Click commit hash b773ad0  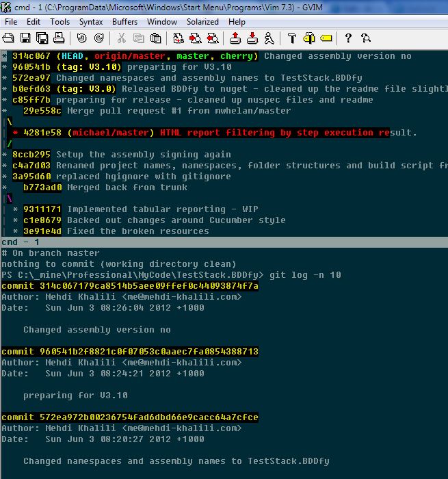pyautogui.click(x=42, y=187)
